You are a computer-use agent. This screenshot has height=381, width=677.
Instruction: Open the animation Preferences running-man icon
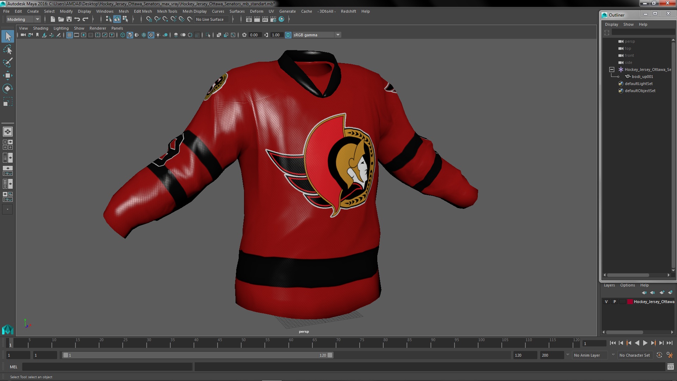pos(670,355)
